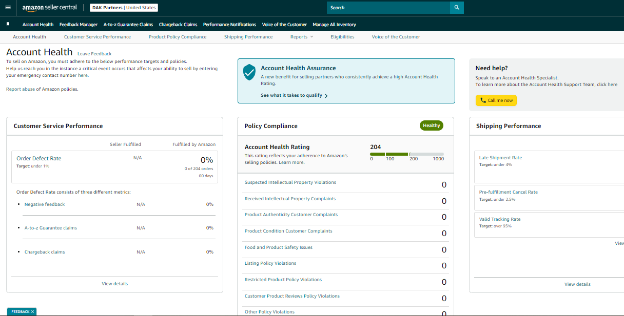624x316 pixels.
Task: Open the DAK Partners account switcher
Action: [124, 8]
